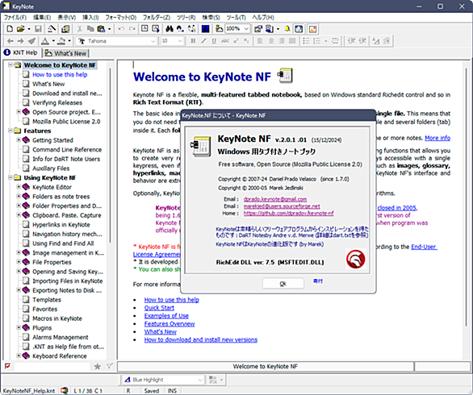The height and width of the screenshot is (395, 473).
Task: Select How to use this help tree item
Action: point(60,74)
